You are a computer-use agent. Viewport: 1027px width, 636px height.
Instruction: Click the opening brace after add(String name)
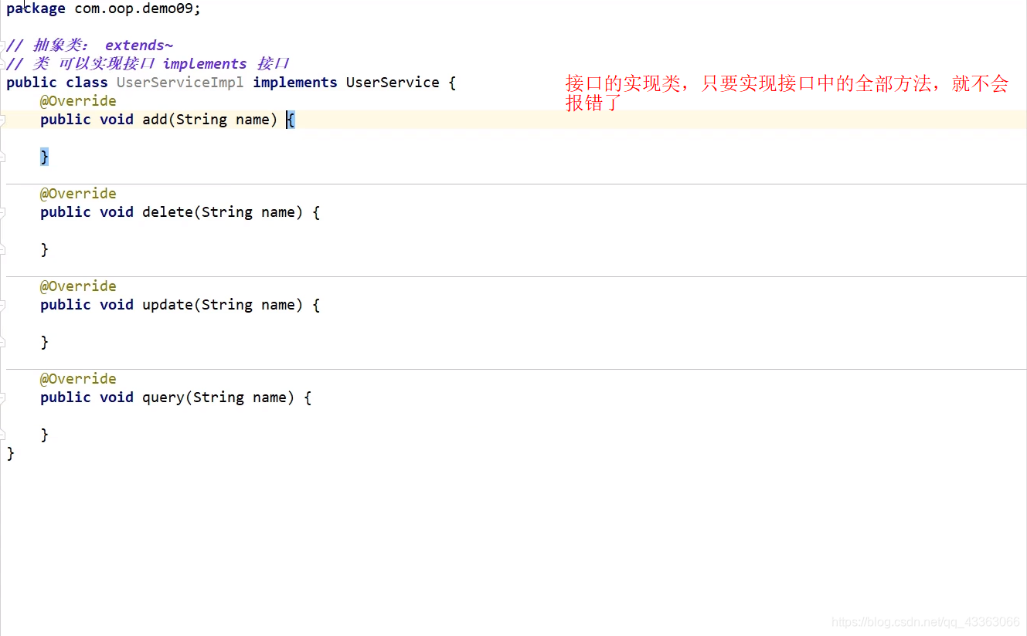point(291,120)
